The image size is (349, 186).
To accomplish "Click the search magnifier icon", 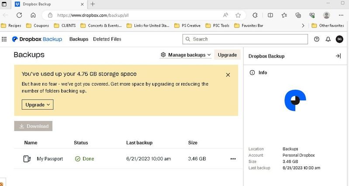I will 188,39.
